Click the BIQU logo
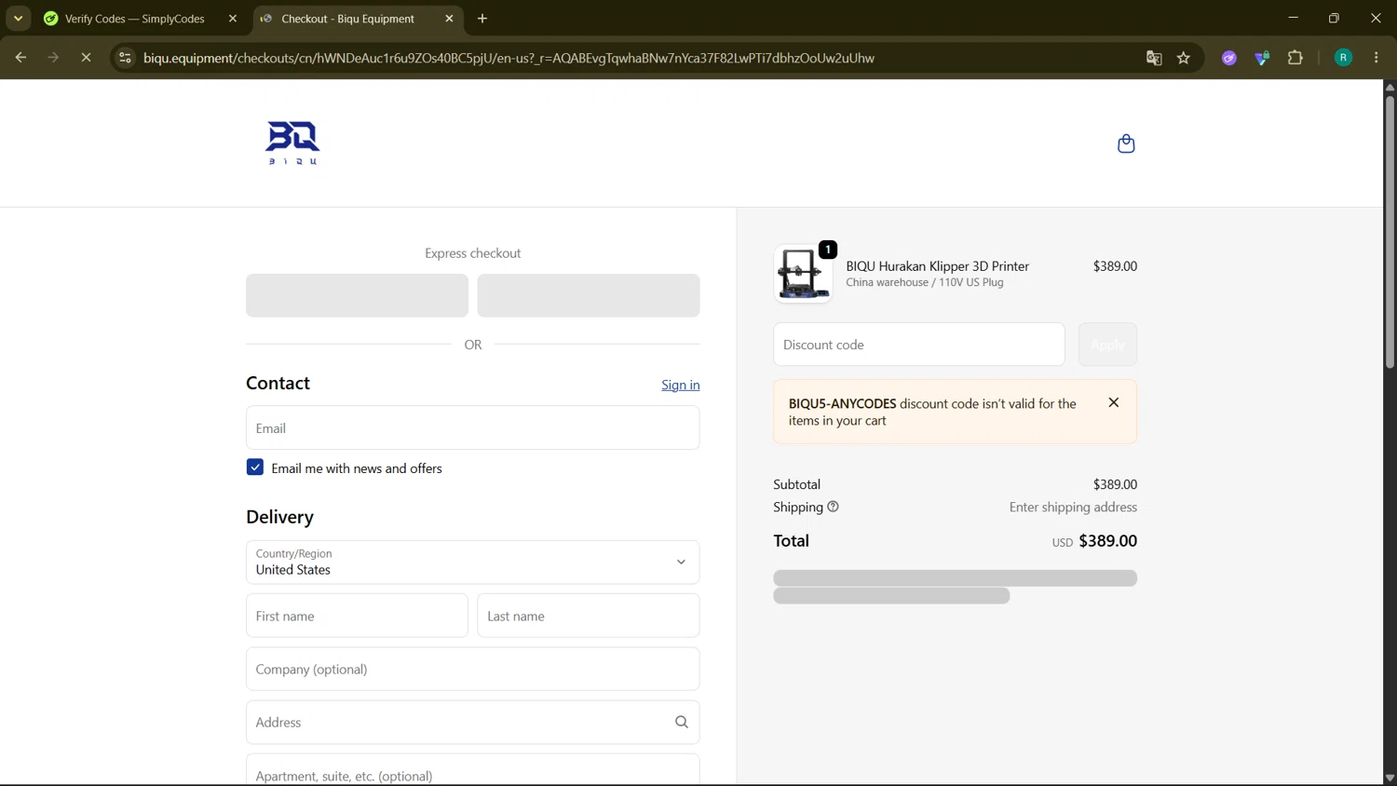The width and height of the screenshot is (1397, 786). (x=292, y=143)
